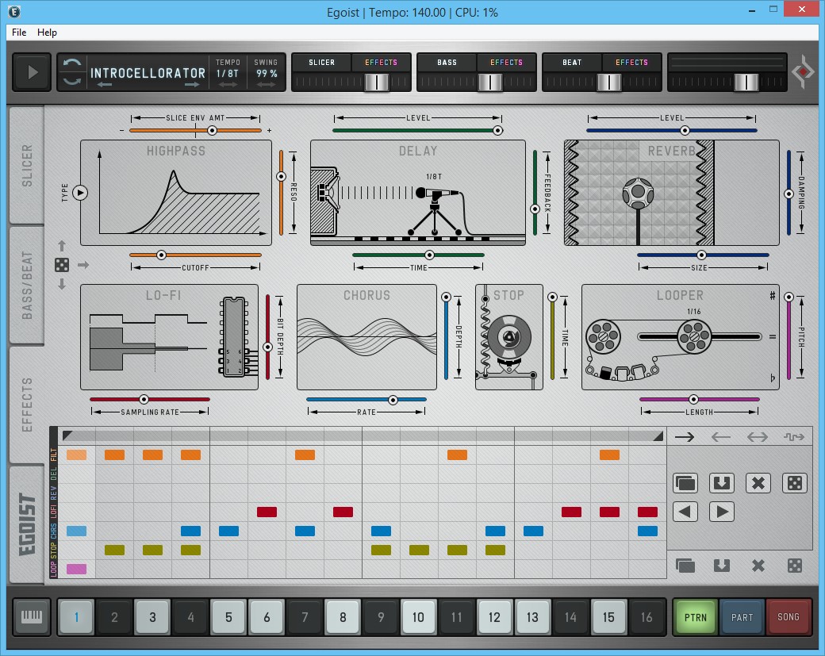Click the looper flat (b) pitch symbol
This screenshot has height=656, width=825.
point(773,378)
